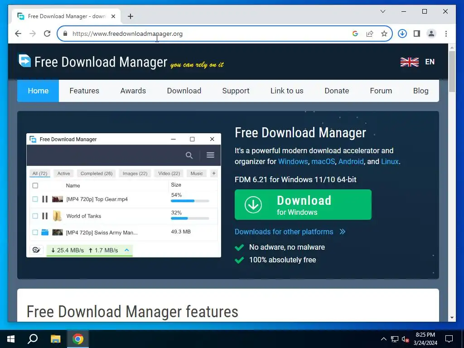Image resolution: width=464 pixels, height=348 pixels.
Task: Open Chrome's three-dot menu
Action: pyautogui.click(x=446, y=34)
